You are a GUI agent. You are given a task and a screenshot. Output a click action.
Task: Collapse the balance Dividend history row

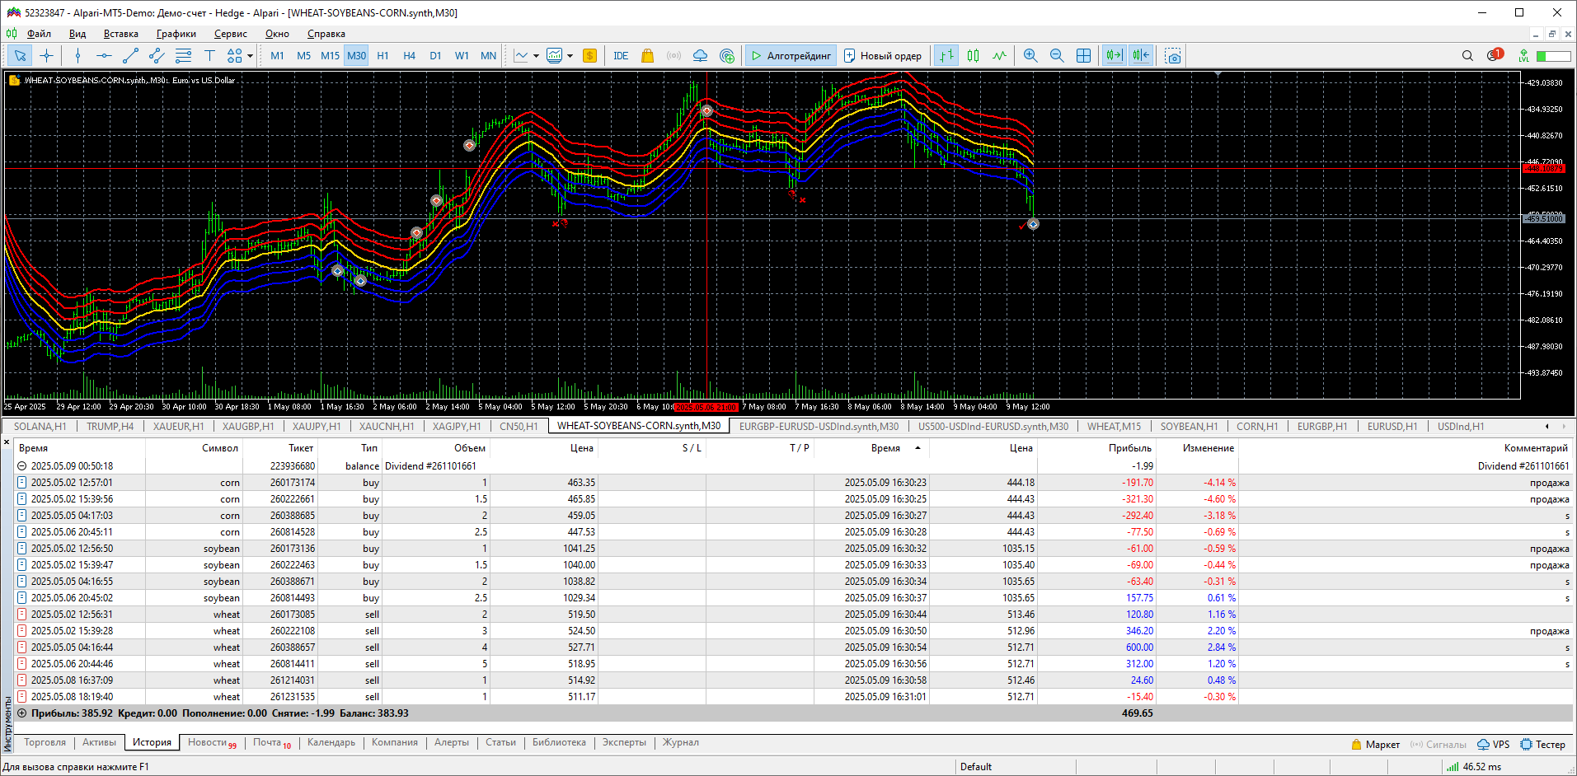[22, 466]
